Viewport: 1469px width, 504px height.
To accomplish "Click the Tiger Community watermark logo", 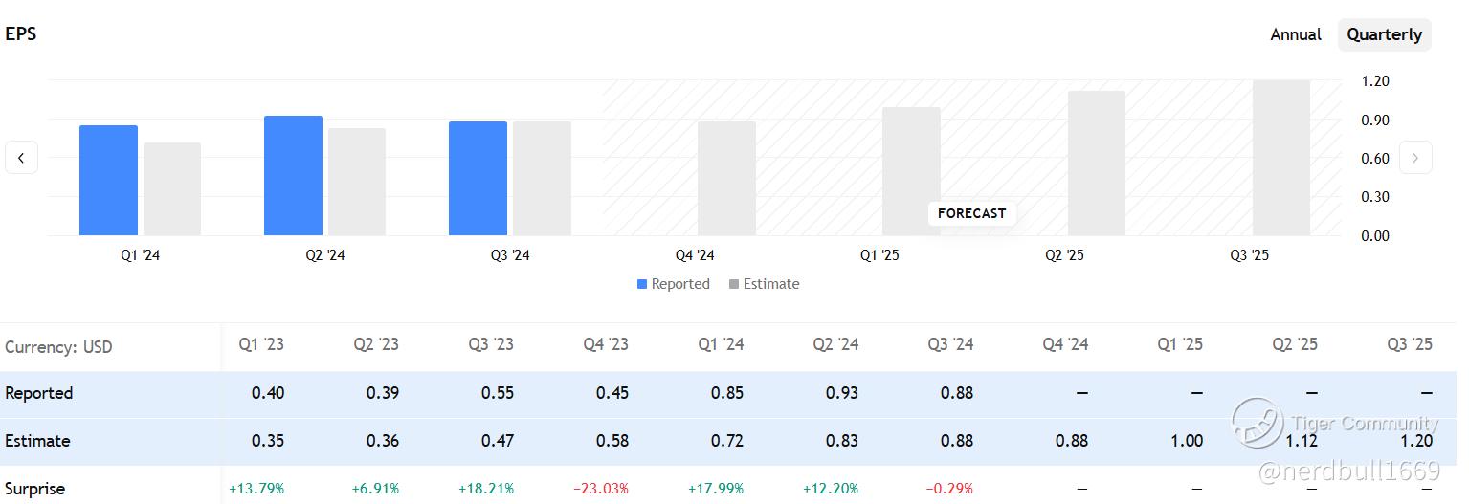I will click(x=1257, y=423).
